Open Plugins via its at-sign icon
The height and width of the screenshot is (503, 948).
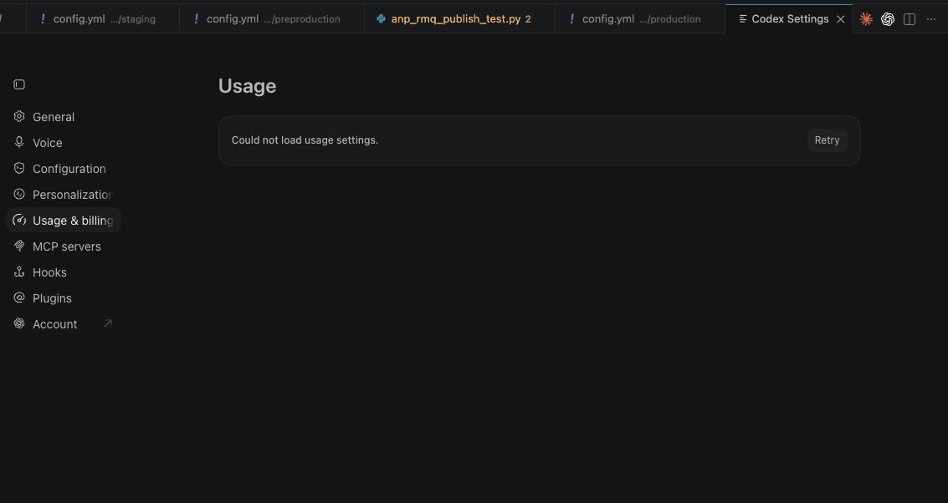point(19,297)
